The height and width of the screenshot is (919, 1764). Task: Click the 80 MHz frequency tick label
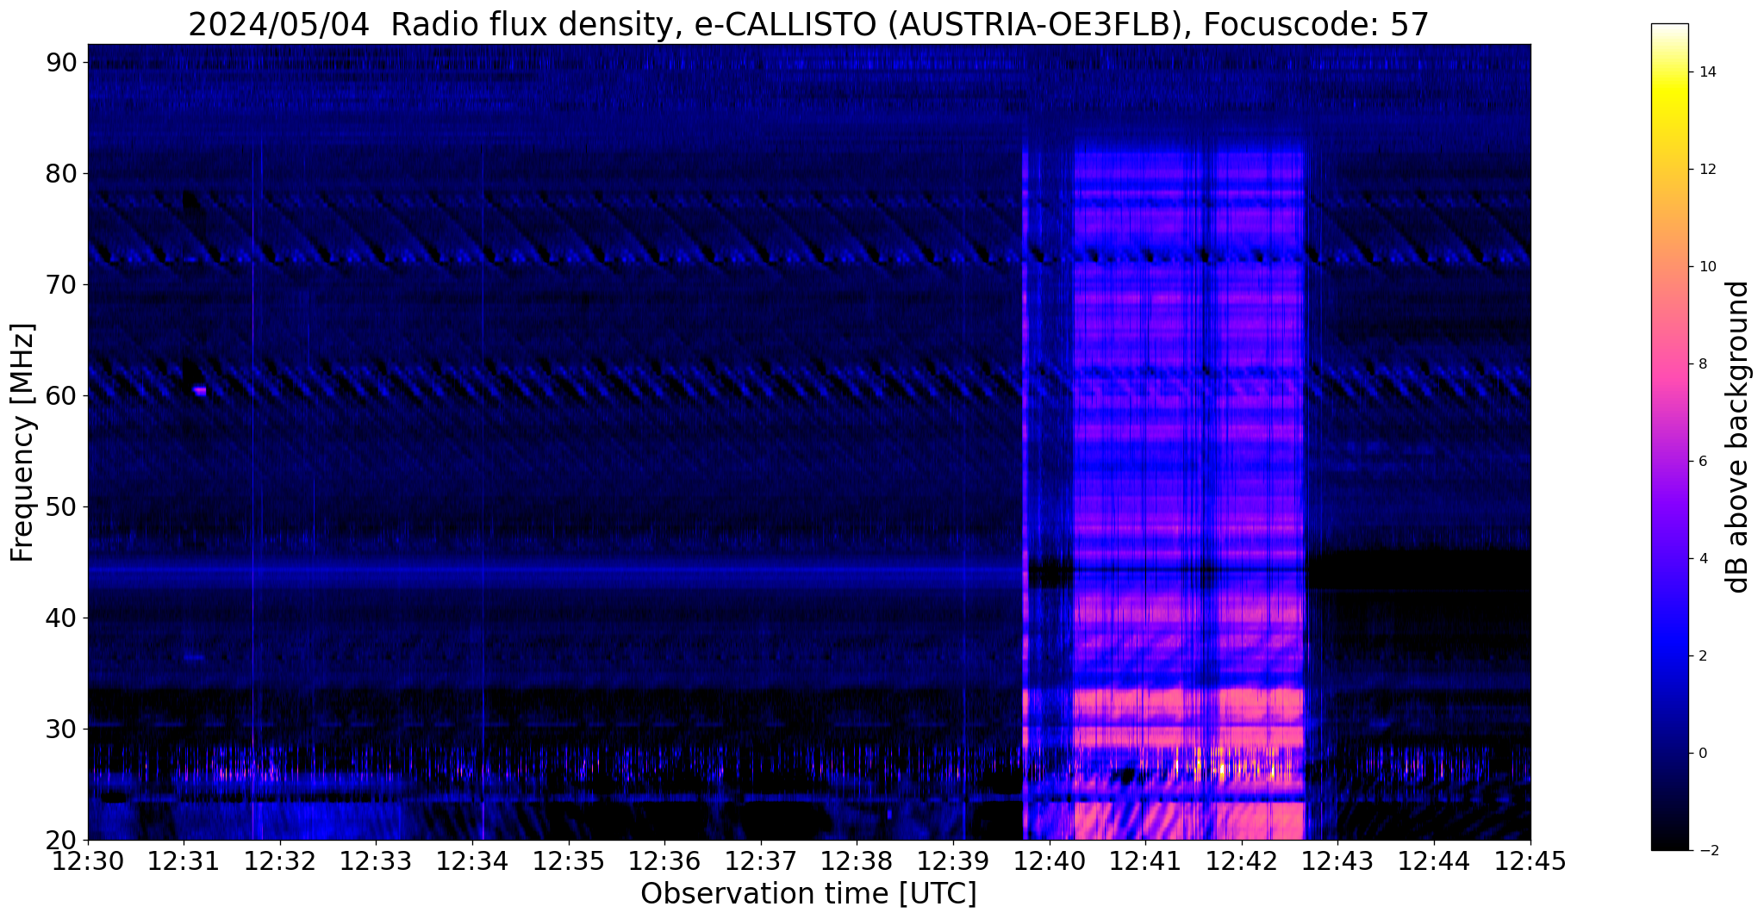(x=61, y=173)
